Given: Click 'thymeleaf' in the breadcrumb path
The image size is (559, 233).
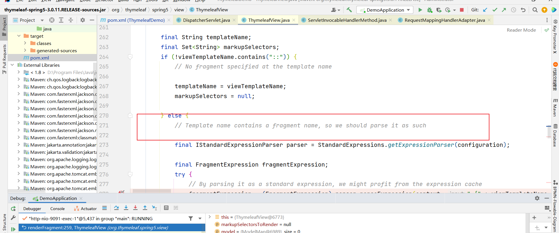Looking at the screenshot, I should point(136,10).
